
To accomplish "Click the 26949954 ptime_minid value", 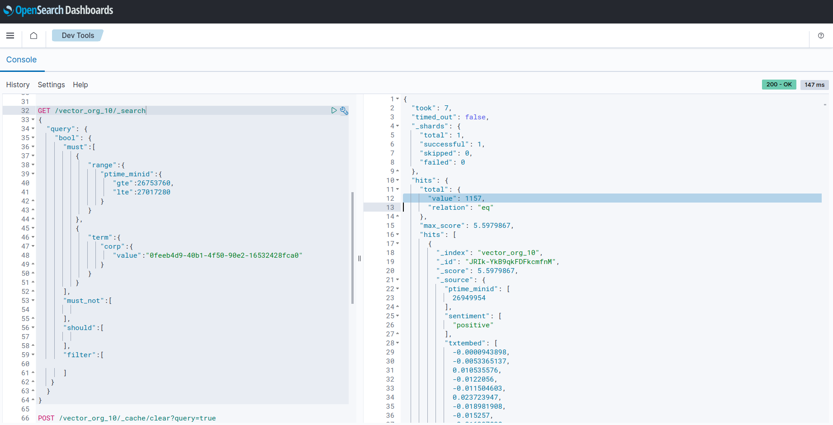I will coord(469,298).
